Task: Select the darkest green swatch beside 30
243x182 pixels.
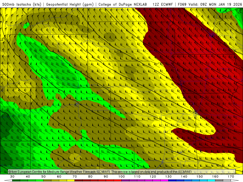Action: [16, 180]
